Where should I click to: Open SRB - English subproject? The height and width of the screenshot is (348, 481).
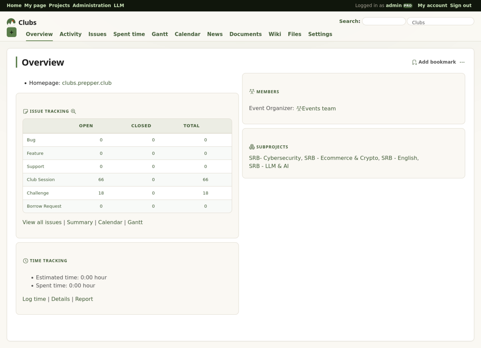click(399, 158)
